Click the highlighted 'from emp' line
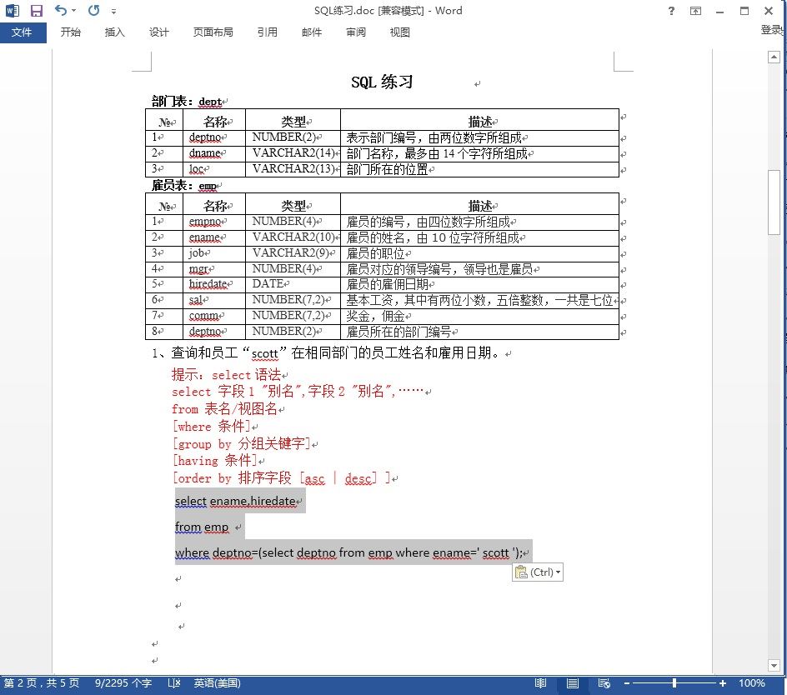Image resolution: width=787 pixels, height=695 pixels. (x=202, y=527)
